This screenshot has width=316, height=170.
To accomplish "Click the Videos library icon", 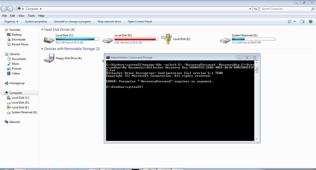I will tap(9, 73).
